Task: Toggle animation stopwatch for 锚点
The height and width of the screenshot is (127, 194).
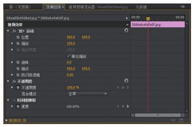Action: tap(18, 68)
